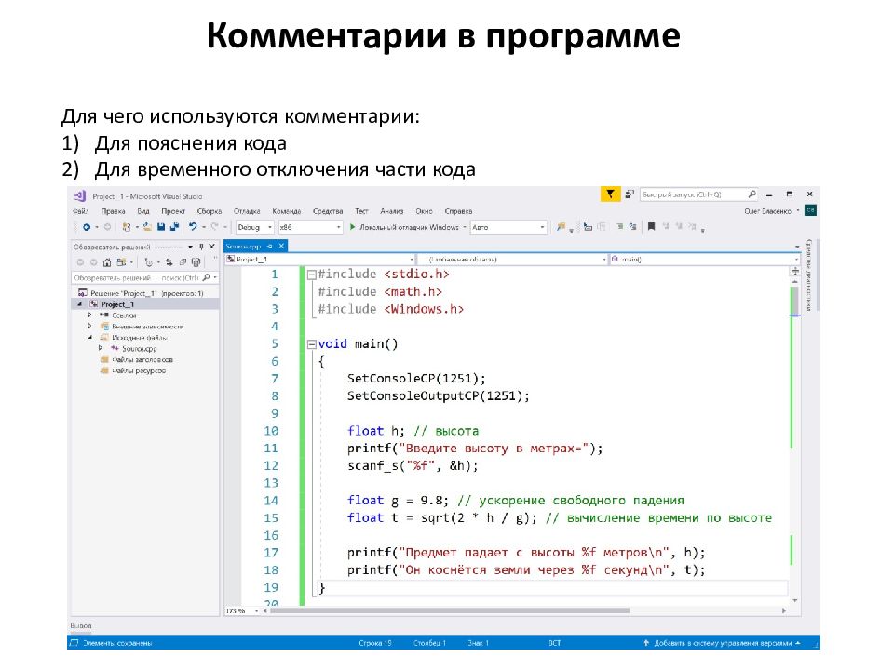The height and width of the screenshot is (670, 894).
Task: Open the Вывод output panel tab
Action: [81, 625]
